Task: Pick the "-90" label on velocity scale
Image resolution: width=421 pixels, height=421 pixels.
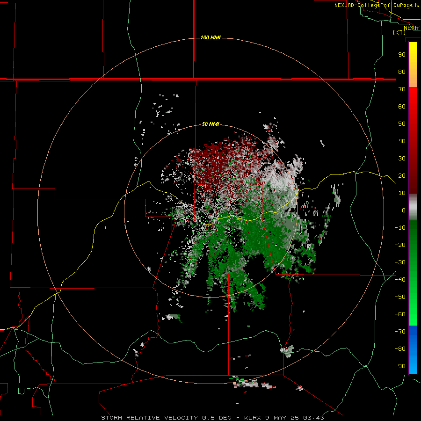Action: (x=400, y=366)
